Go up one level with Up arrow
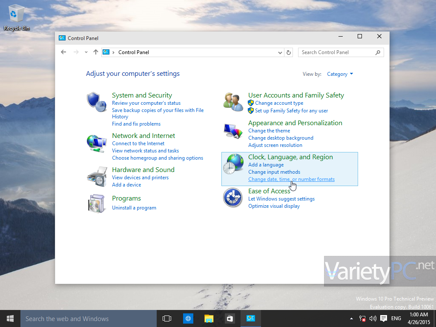 click(96, 52)
